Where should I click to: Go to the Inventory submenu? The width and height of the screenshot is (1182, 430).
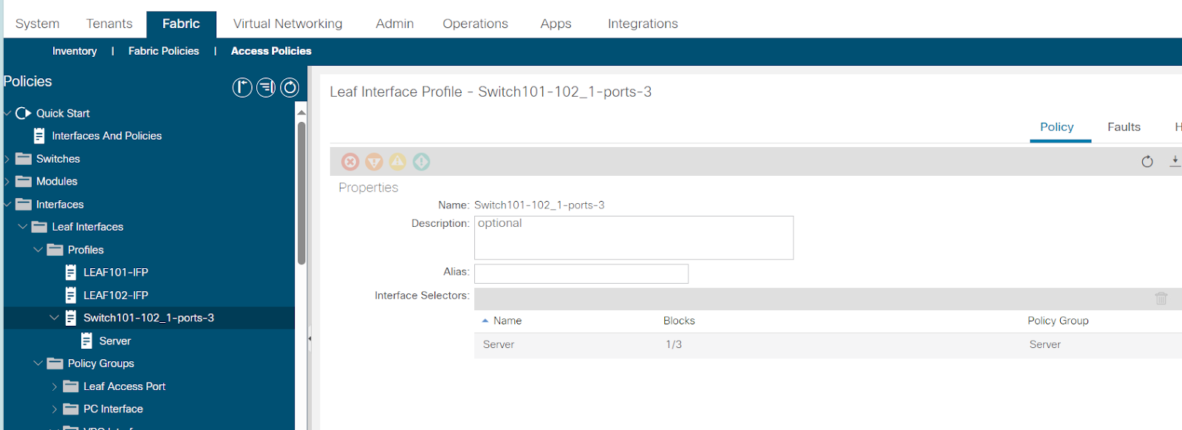pos(75,51)
